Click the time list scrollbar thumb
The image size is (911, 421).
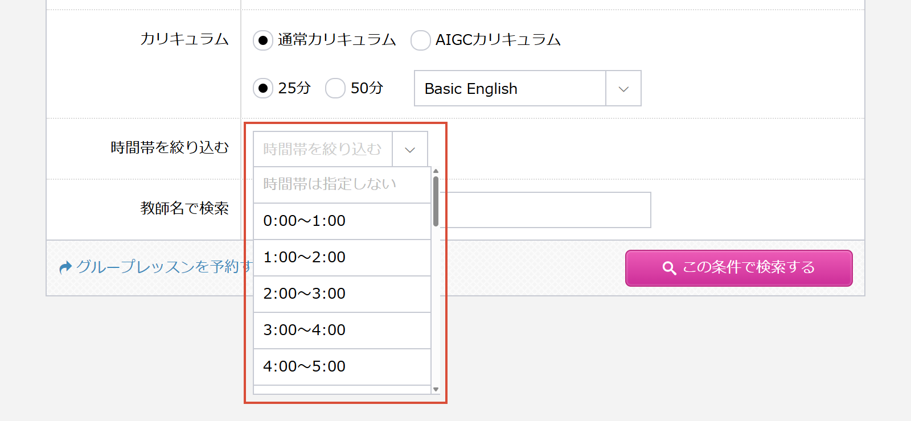tap(436, 201)
